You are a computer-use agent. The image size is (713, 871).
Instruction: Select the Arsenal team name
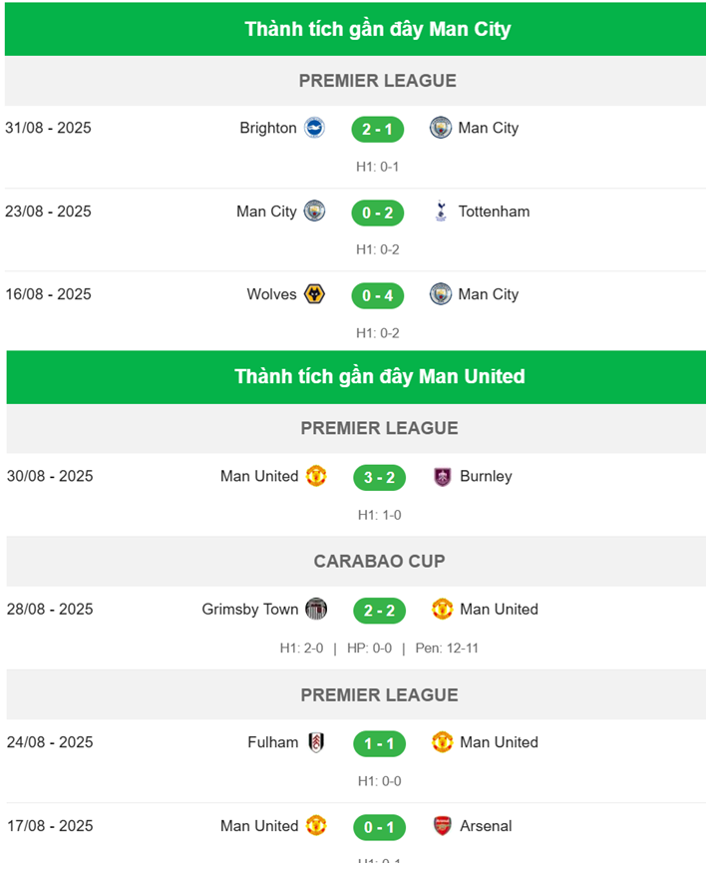point(486,826)
